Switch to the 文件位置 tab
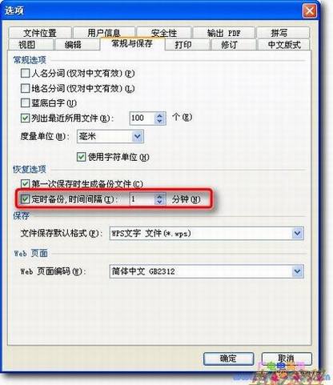Image resolution: width=333 pixels, height=385 pixels. [40, 33]
